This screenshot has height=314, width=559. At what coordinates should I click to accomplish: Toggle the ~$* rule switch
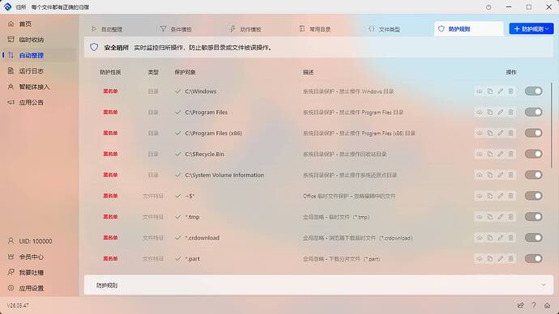click(534, 196)
